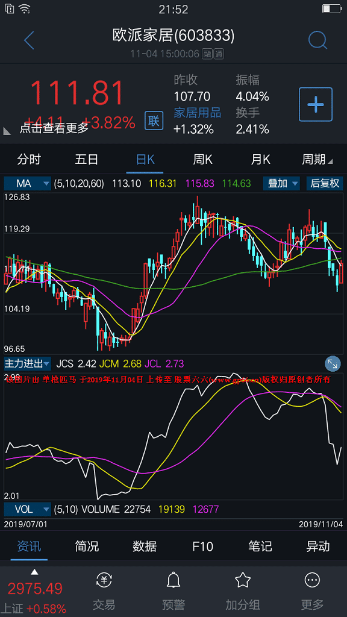This screenshot has height=617, width=347.
Task: Open the 资讯 news tab
Action: pyautogui.click(x=29, y=547)
